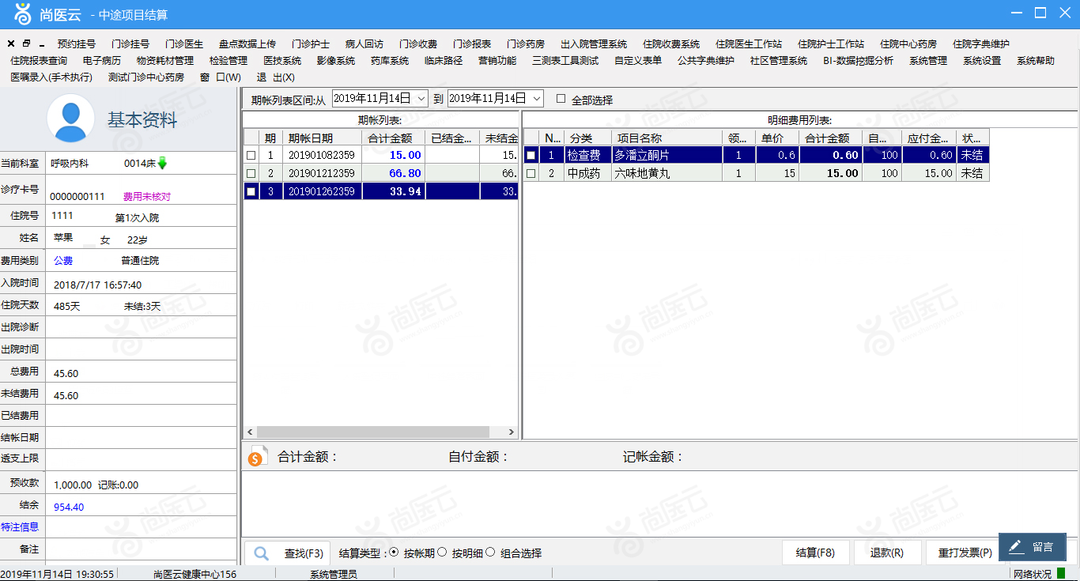Image resolution: width=1080 pixels, height=581 pixels.
Task: Click the 结算(F8) button
Action: (x=815, y=553)
